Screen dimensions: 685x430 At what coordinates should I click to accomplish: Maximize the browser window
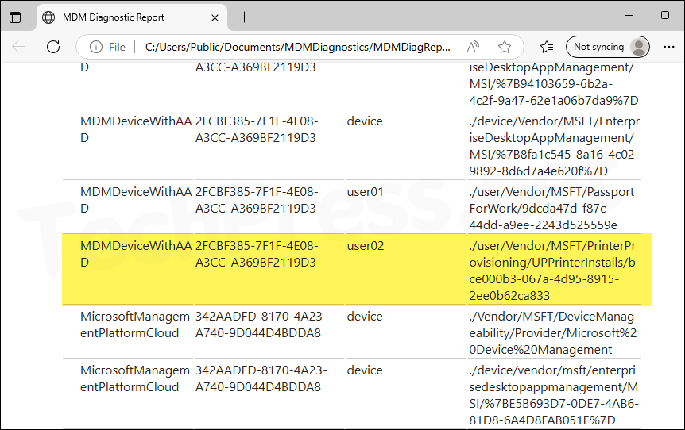pos(665,15)
